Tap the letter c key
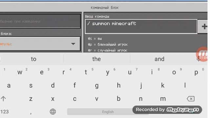 tap(74, 99)
